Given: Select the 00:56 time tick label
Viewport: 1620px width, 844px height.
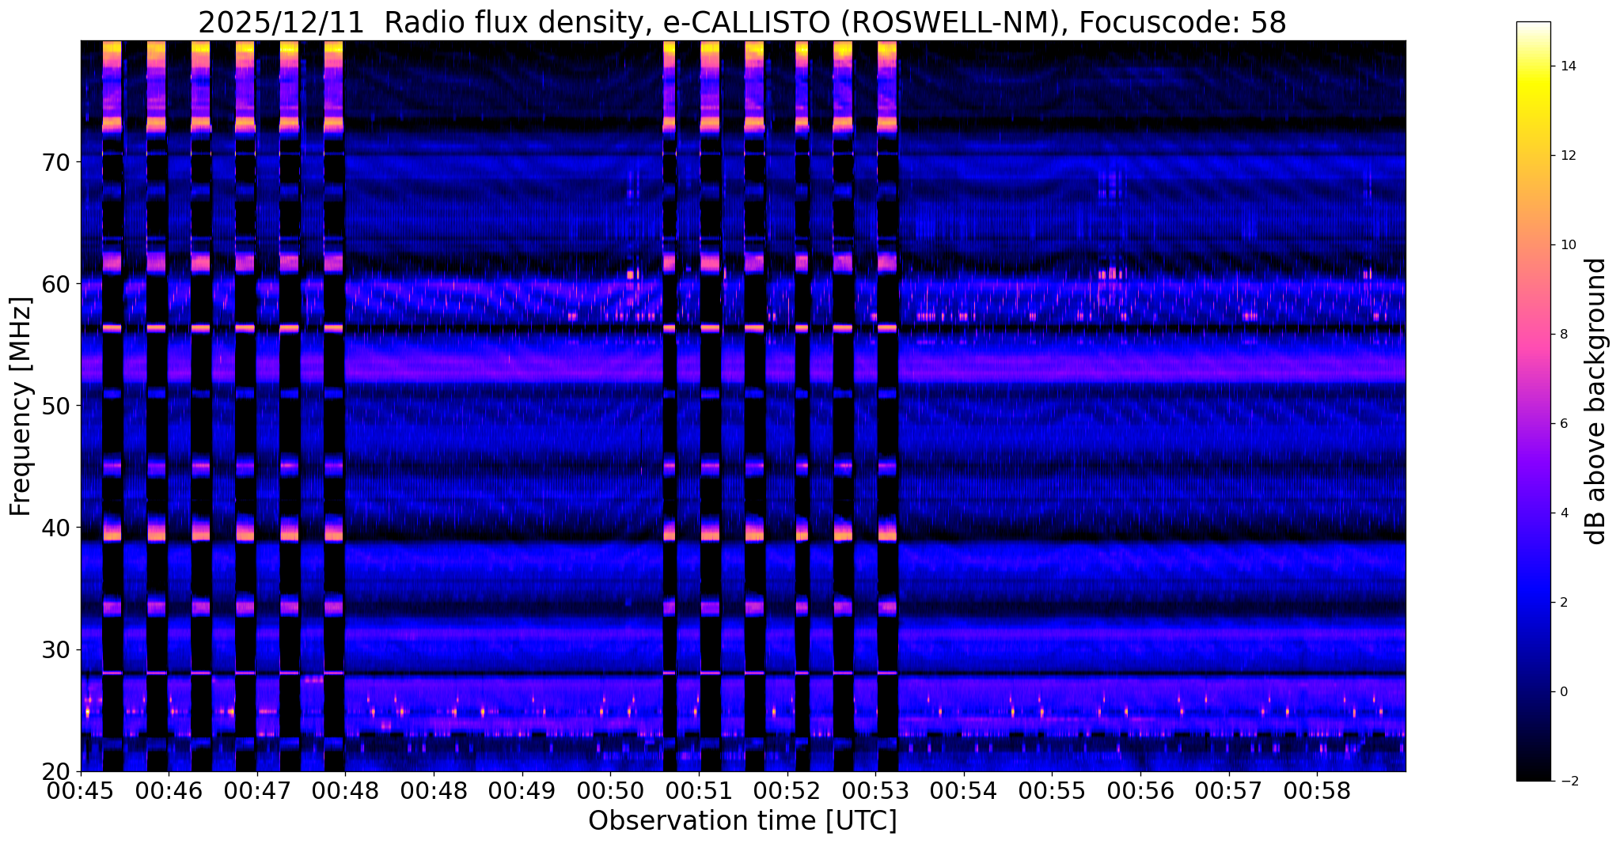Looking at the screenshot, I should tap(1140, 789).
